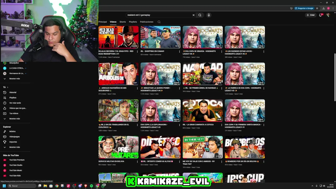Open YouTube Premium link
Viewport: 336px width, 189px height.
coord(17,160)
